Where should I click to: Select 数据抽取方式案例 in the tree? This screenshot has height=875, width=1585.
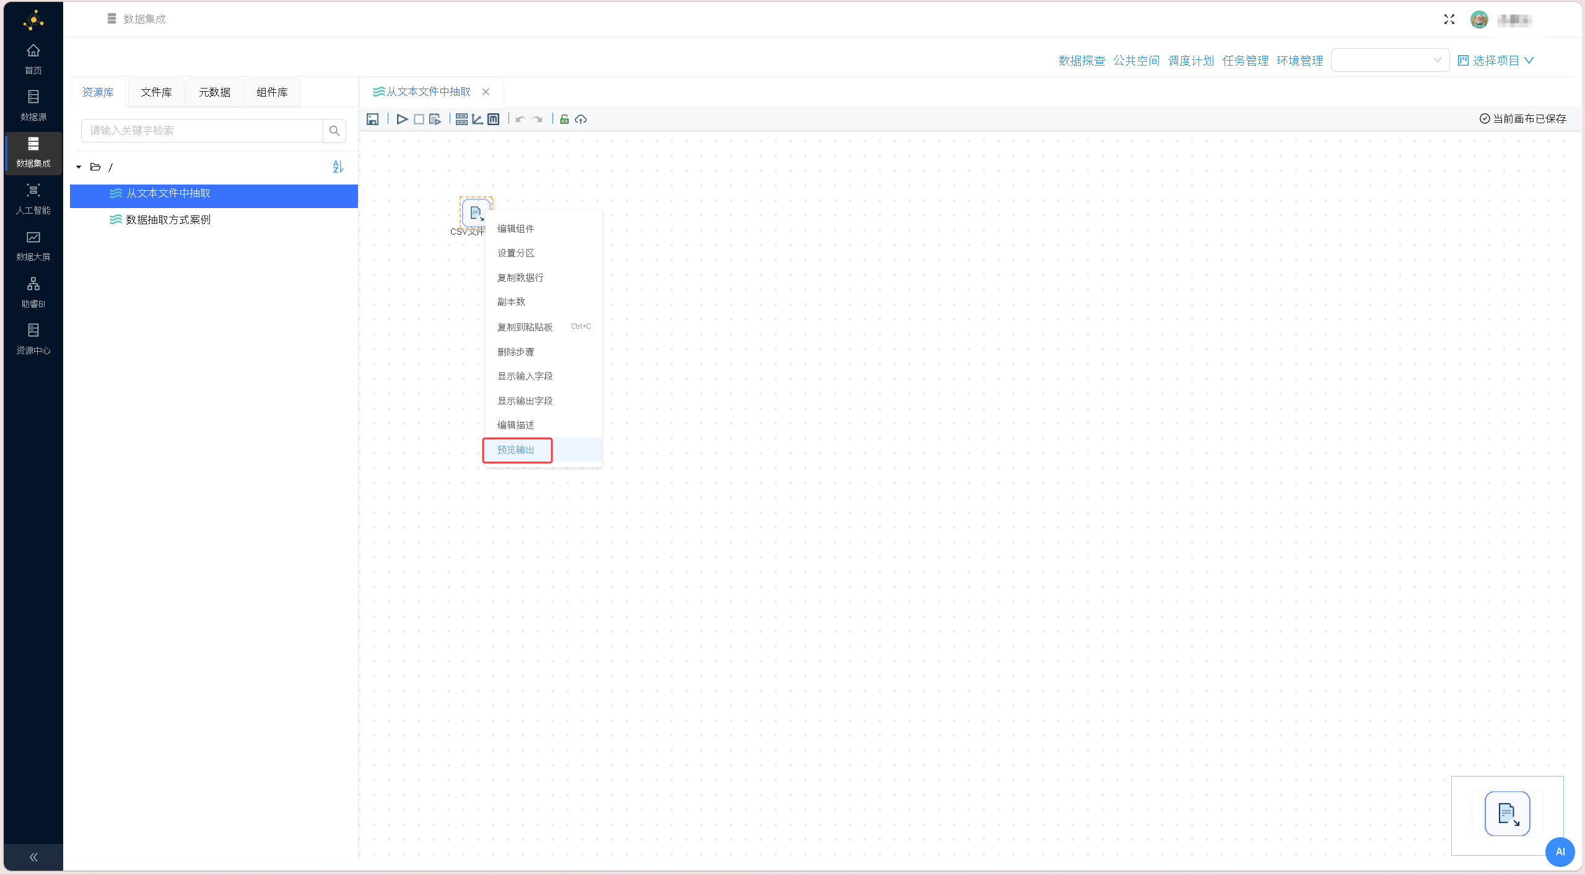coord(214,220)
